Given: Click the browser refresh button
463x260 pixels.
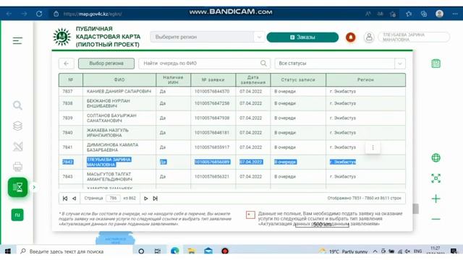Looking at the screenshot, I should (x=39, y=14).
